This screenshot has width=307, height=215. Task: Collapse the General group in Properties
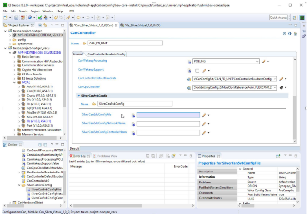[240, 169]
